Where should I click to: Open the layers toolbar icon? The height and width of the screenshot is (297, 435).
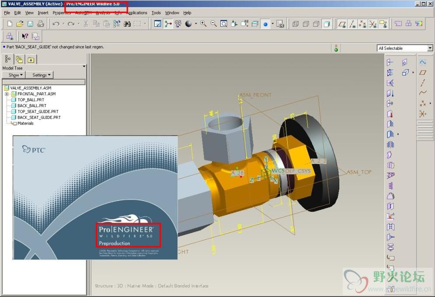[255, 24]
